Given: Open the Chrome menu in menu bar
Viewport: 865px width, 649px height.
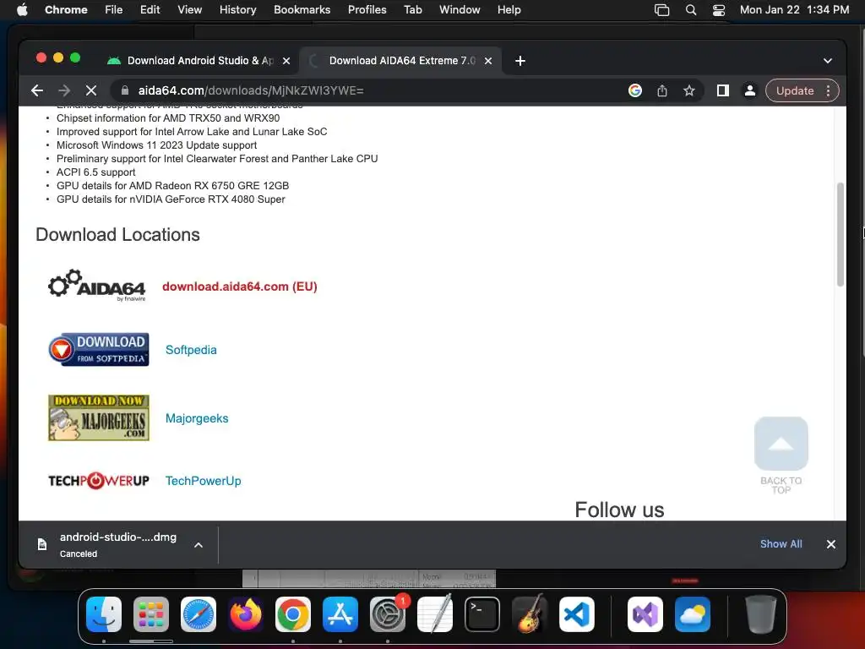Looking at the screenshot, I should point(66,9).
